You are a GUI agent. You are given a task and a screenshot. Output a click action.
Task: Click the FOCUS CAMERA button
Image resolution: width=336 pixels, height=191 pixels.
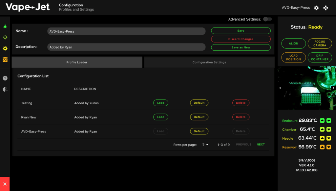point(320,43)
